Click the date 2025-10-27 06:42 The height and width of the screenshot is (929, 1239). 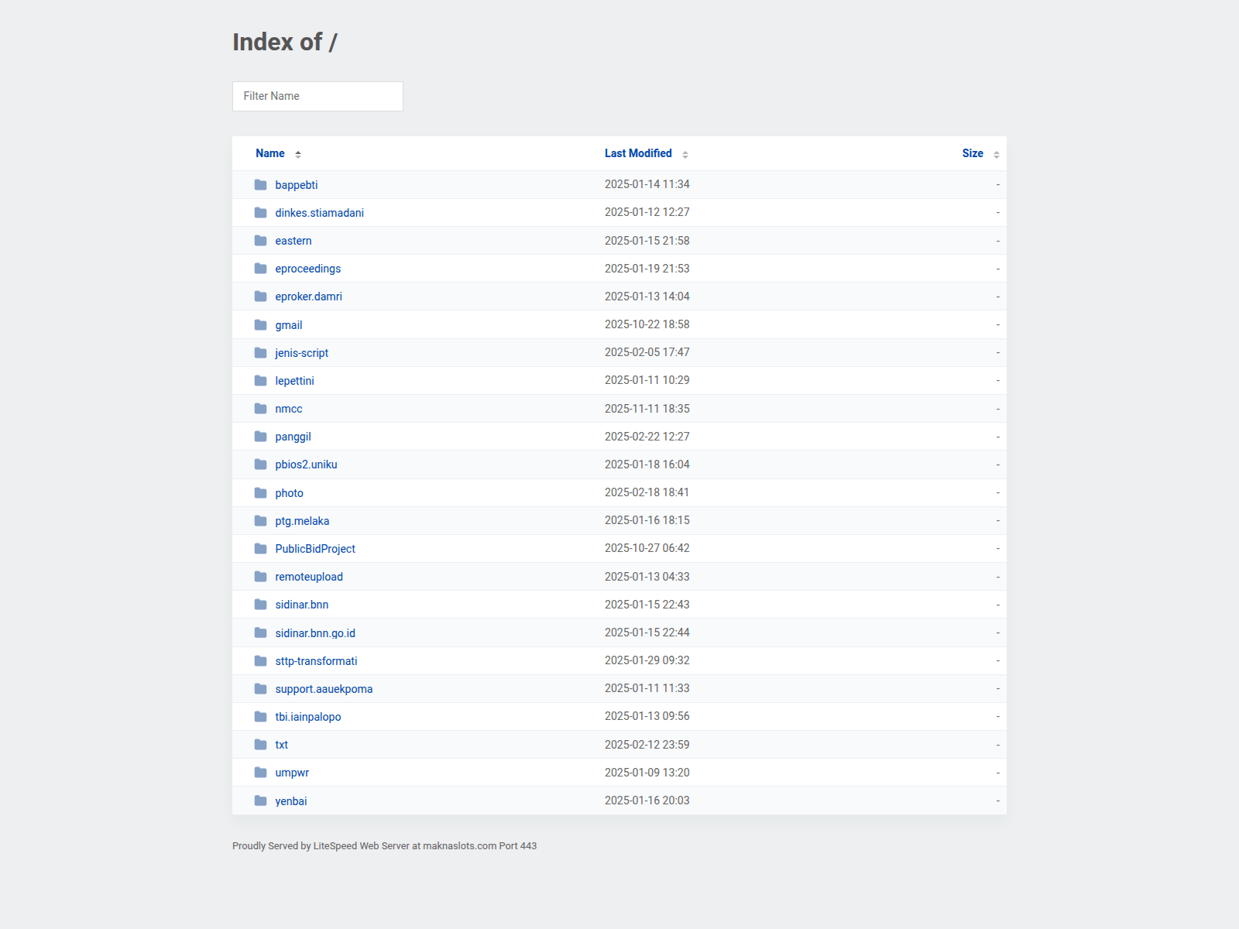point(647,548)
